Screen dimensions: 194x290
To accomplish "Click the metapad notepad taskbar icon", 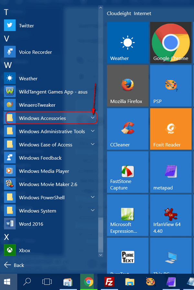I will tap(171, 282).
